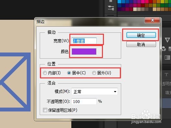Pick the dark charcoal swatch in the third row
Viewport: 171px width, 128px height.
click(x=150, y=9)
